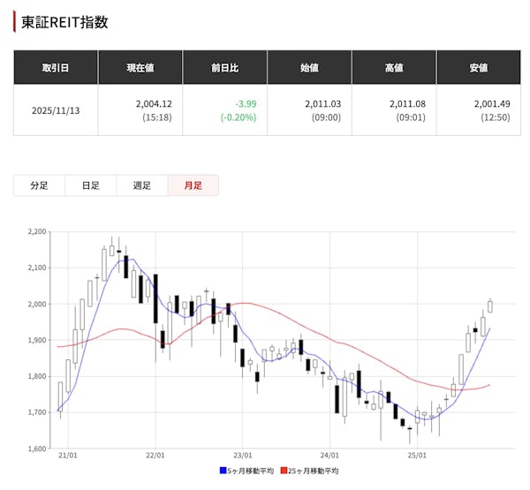Click the blue 5ヶ月移動平均 legend swatch
The image size is (530, 490).
[x=223, y=471]
